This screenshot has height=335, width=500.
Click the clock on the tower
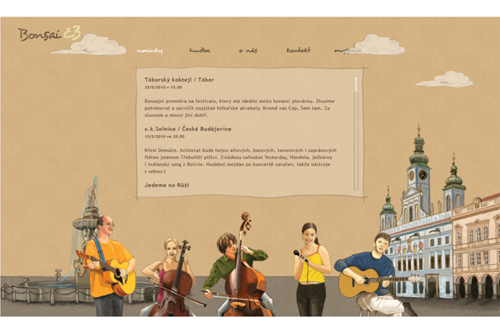[x=422, y=175]
